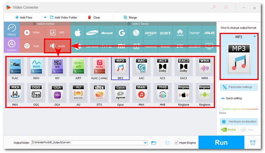Expand the output folder path dropdown

pos(145,143)
